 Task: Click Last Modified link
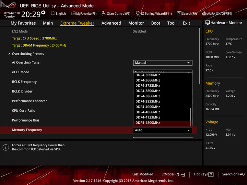point(143,174)
